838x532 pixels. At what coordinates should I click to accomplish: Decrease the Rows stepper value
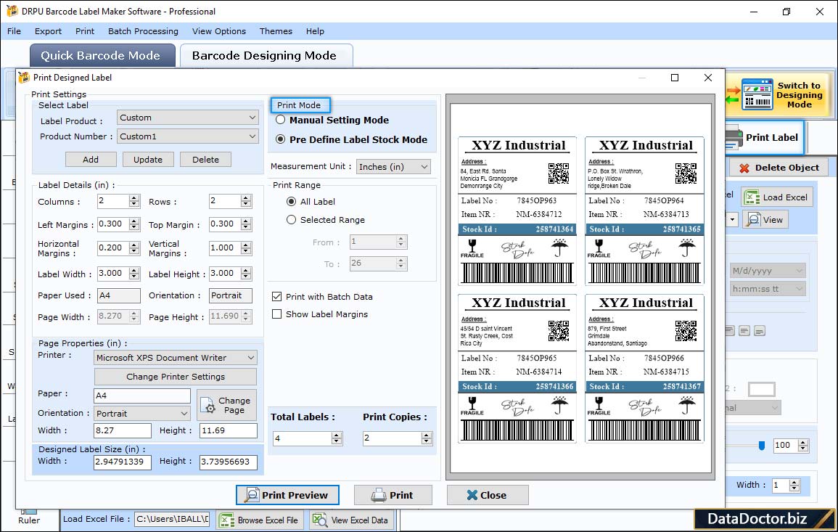coord(246,204)
